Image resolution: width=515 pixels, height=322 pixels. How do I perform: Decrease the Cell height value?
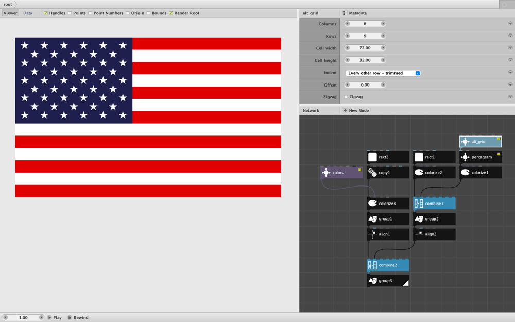click(x=348, y=60)
